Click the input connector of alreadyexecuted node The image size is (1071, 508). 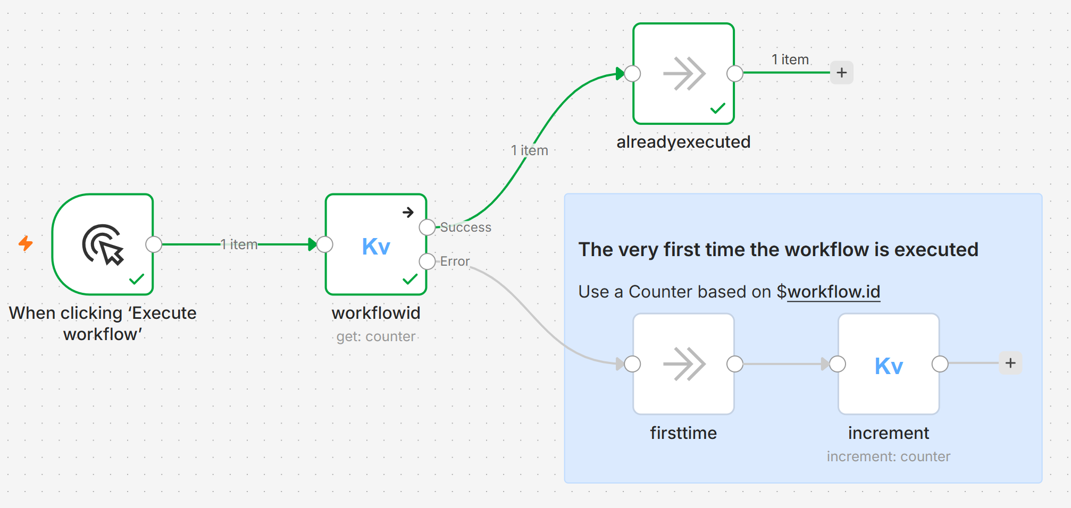(x=632, y=73)
